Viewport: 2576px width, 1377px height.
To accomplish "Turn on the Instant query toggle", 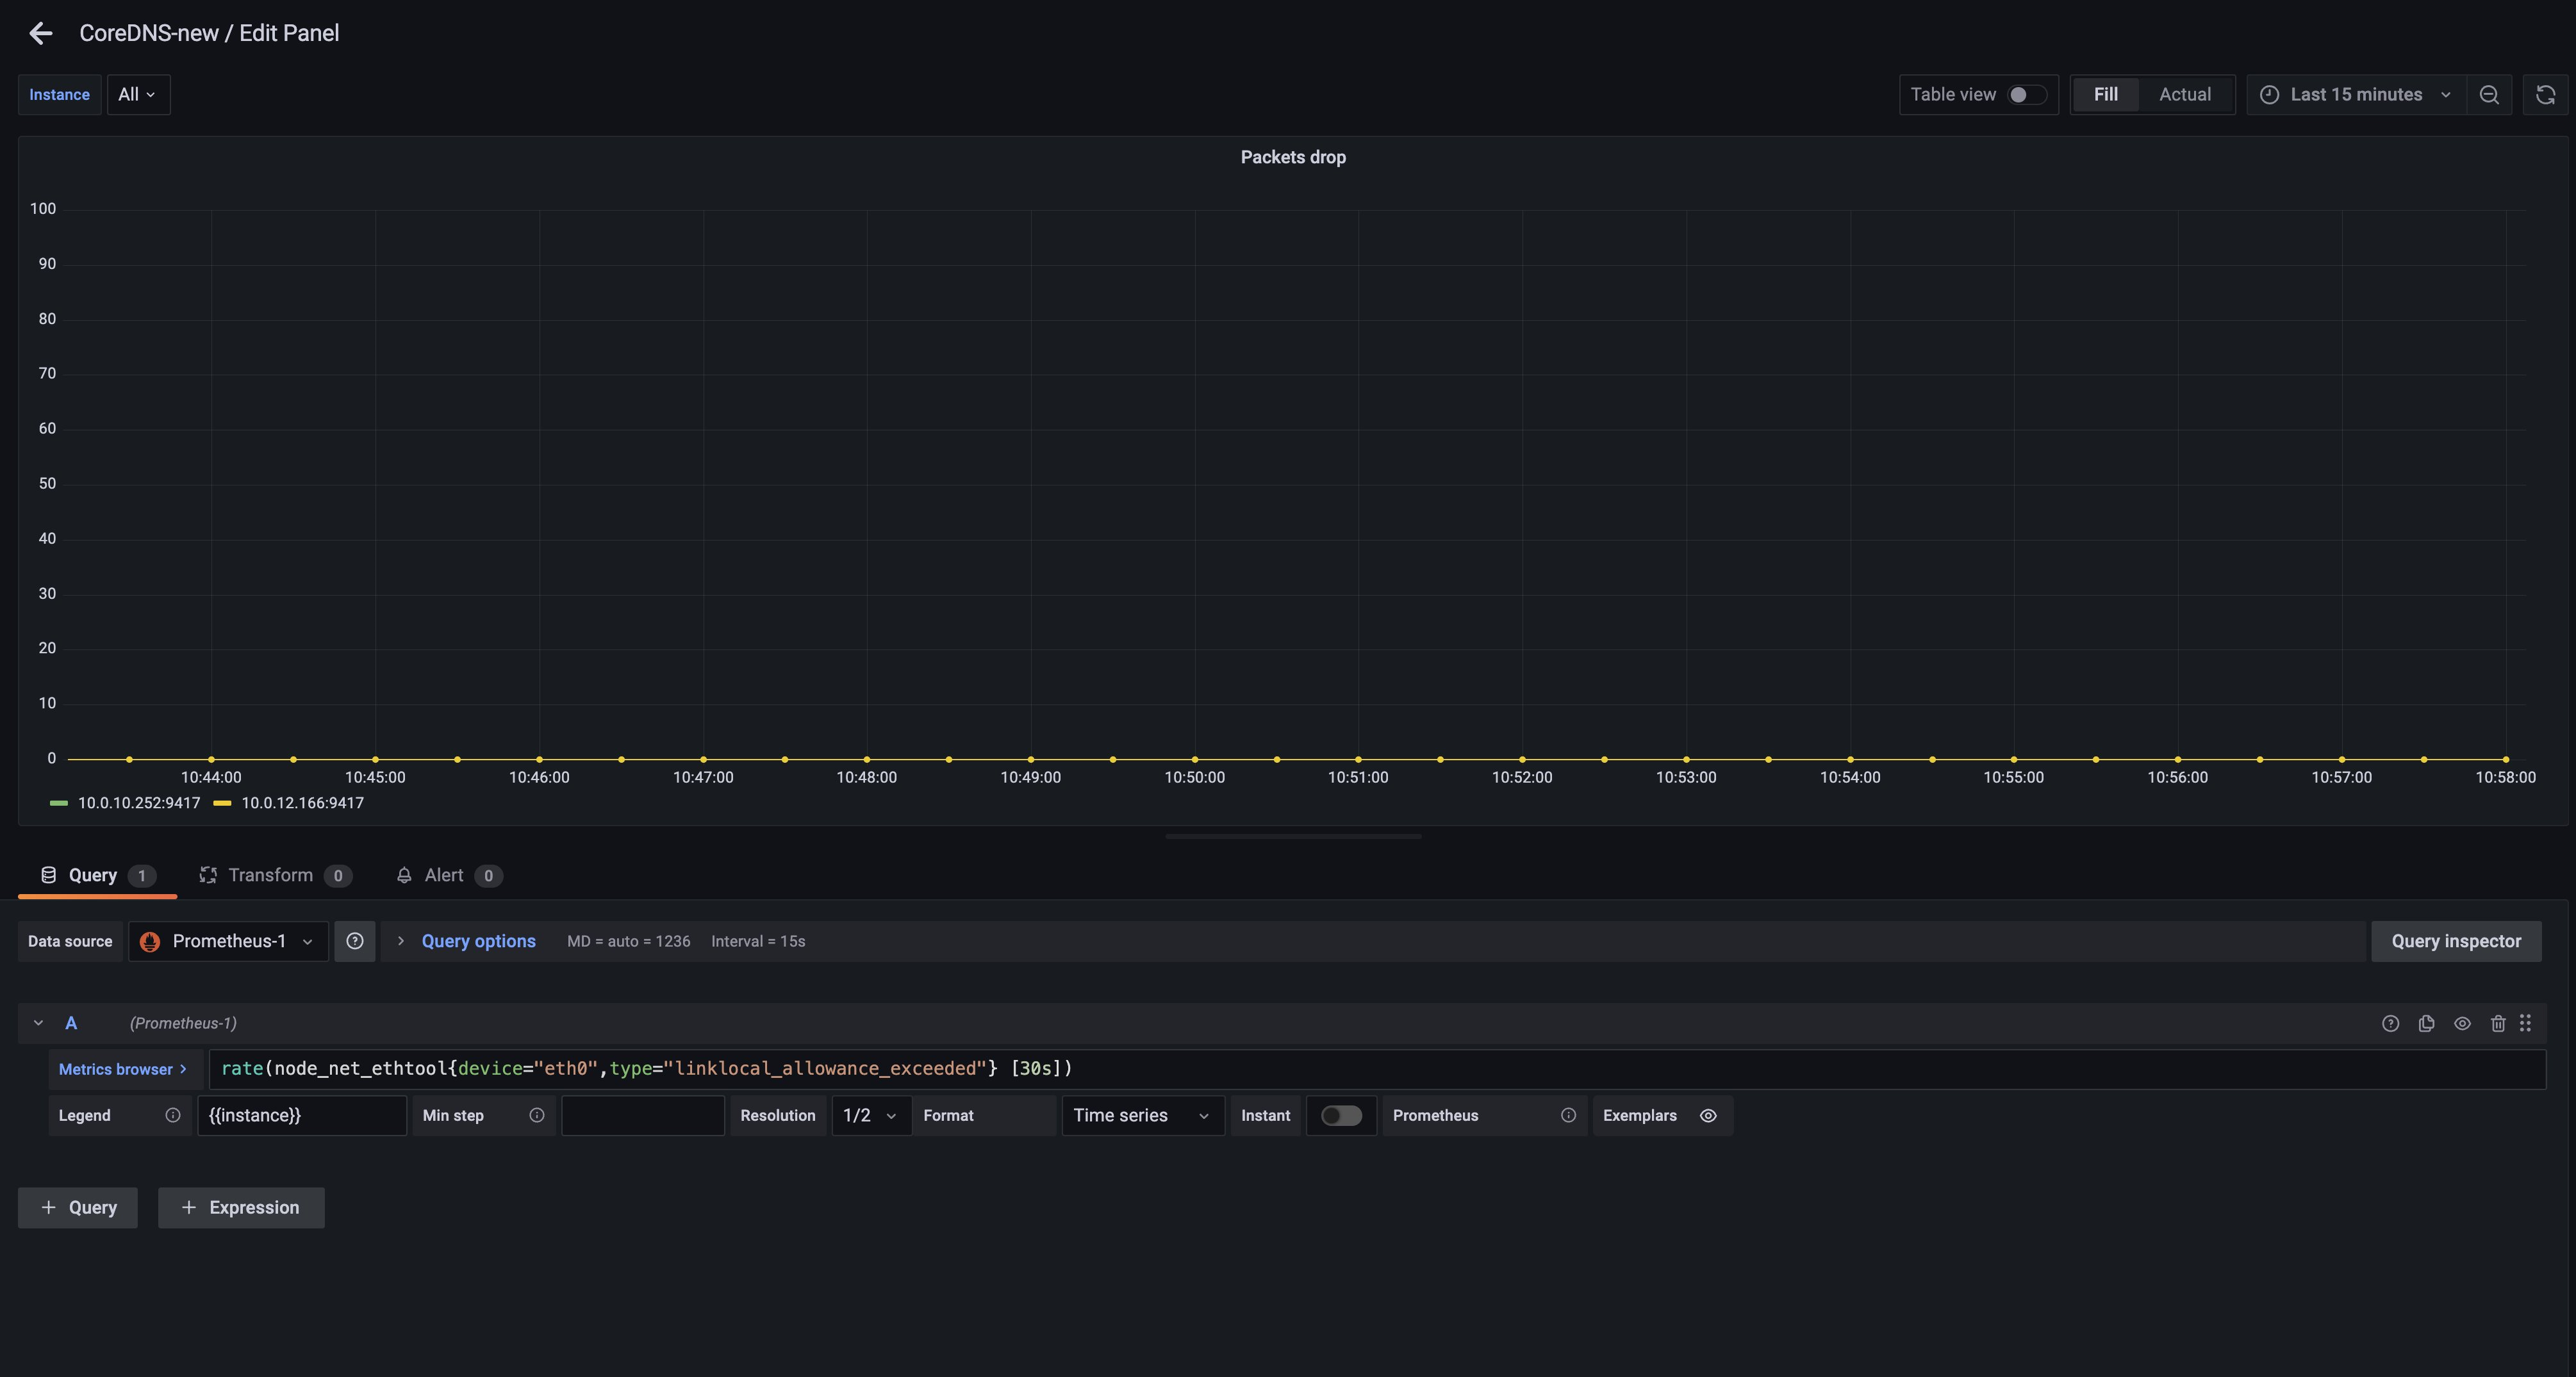I will coord(1341,1115).
